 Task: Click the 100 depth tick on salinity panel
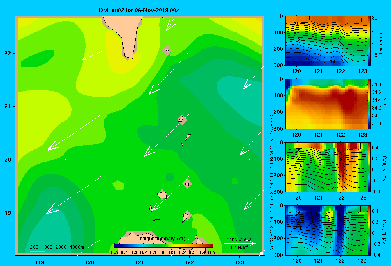click(278, 95)
